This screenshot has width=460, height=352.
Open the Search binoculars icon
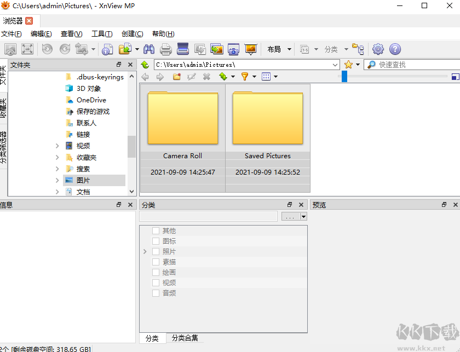pyautogui.click(x=148, y=49)
